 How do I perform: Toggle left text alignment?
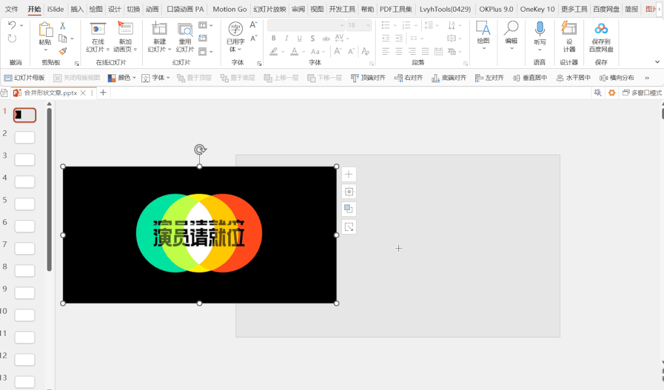[x=385, y=52]
